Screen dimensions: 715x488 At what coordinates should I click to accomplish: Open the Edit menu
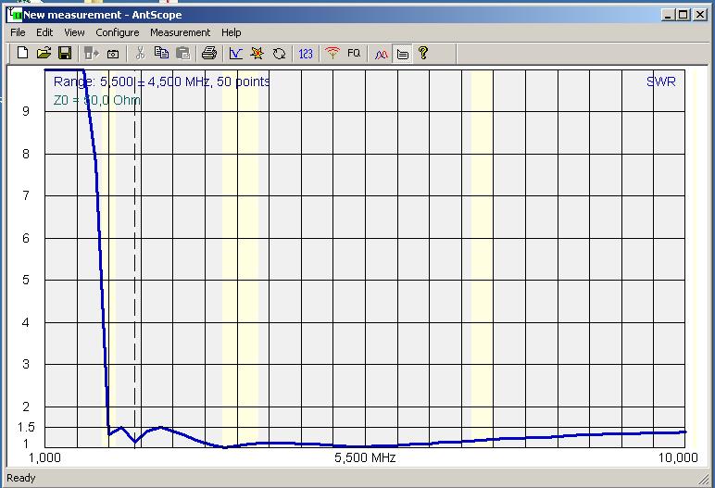click(44, 32)
